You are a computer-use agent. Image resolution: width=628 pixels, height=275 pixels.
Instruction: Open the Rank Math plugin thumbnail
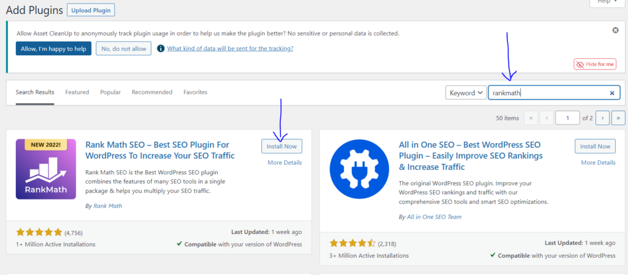tap(46, 169)
